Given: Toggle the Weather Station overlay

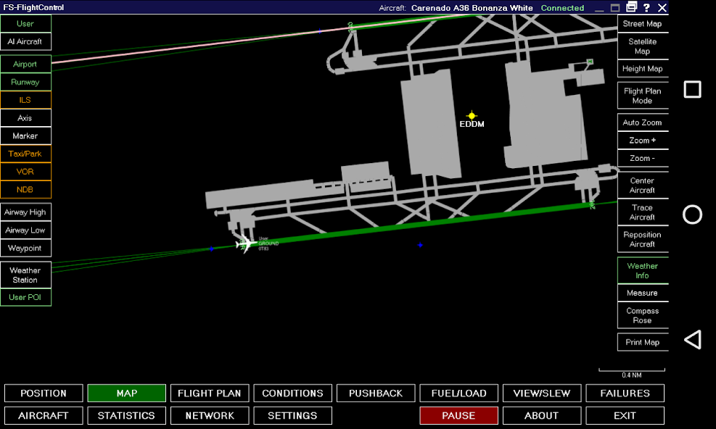Looking at the screenshot, I should [x=25, y=275].
